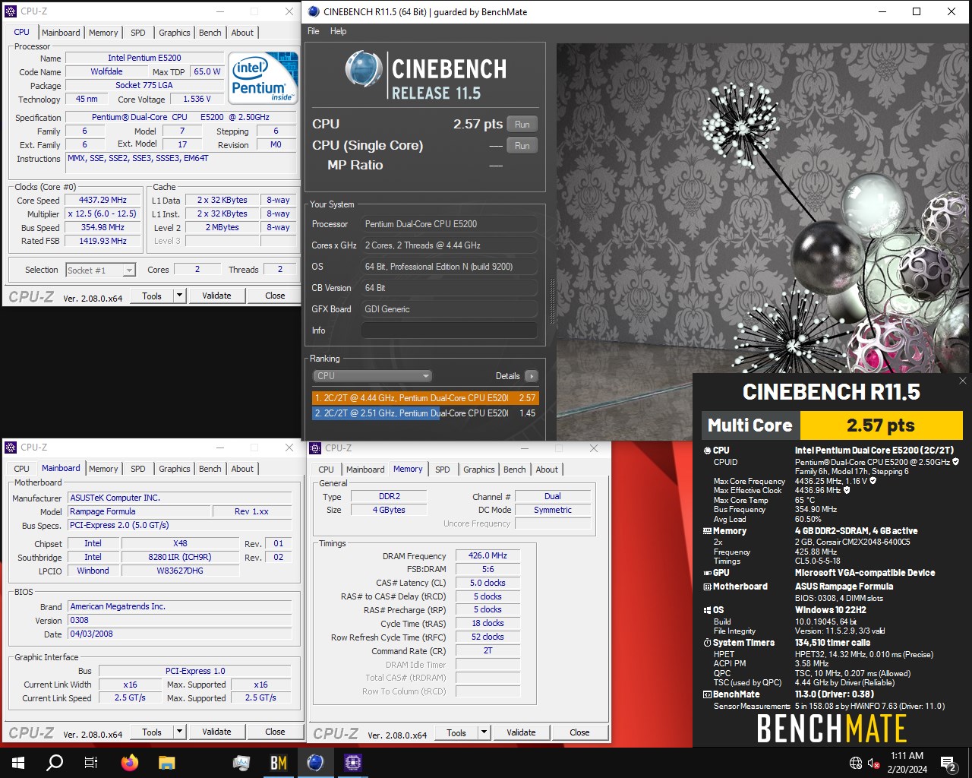Open Task View on the taskbar
The height and width of the screenshot is (778, 972).
click(91, 762)
